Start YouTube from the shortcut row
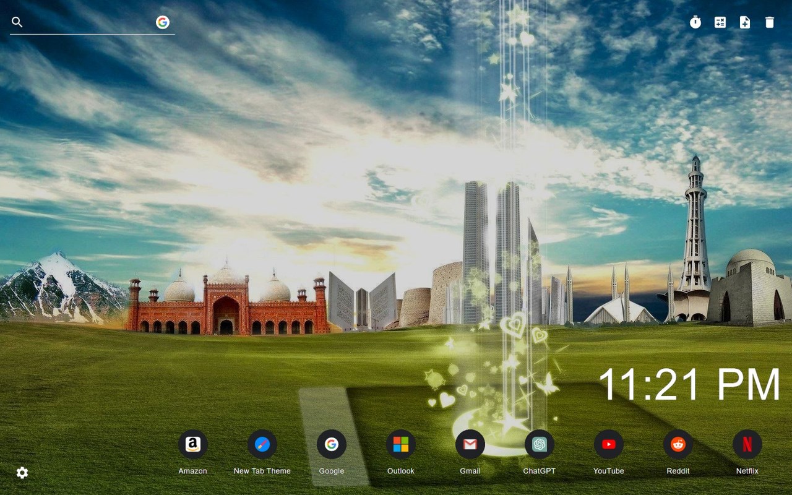This screenshot has height=495, width=792. (x=608, y=444)
